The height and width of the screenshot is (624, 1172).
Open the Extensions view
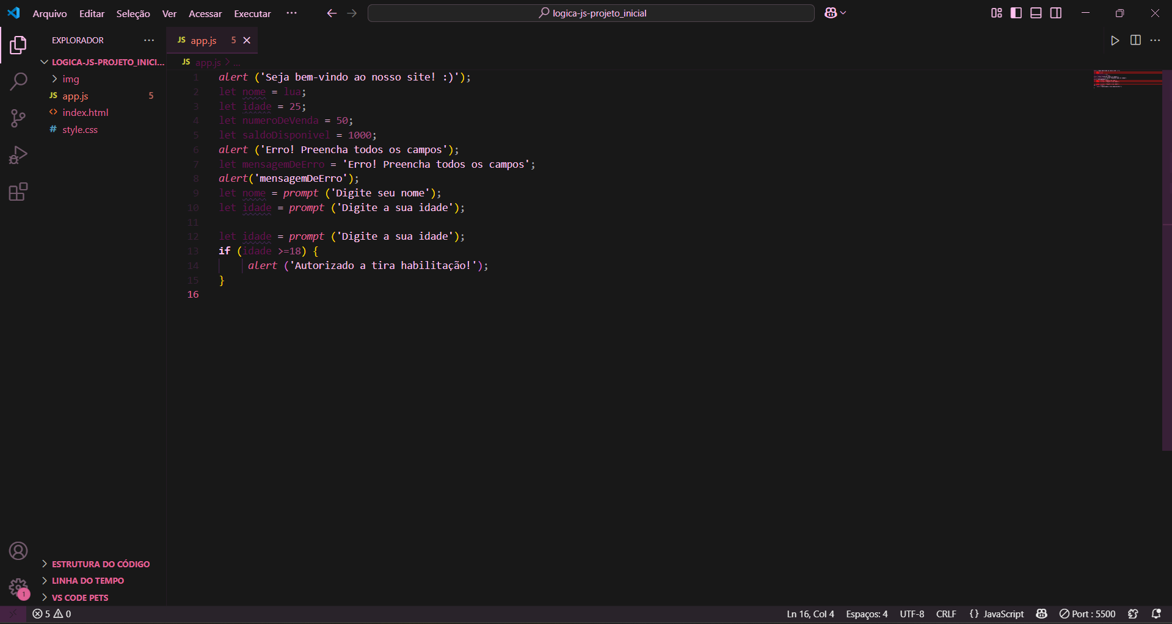click(x=18, y=192)
